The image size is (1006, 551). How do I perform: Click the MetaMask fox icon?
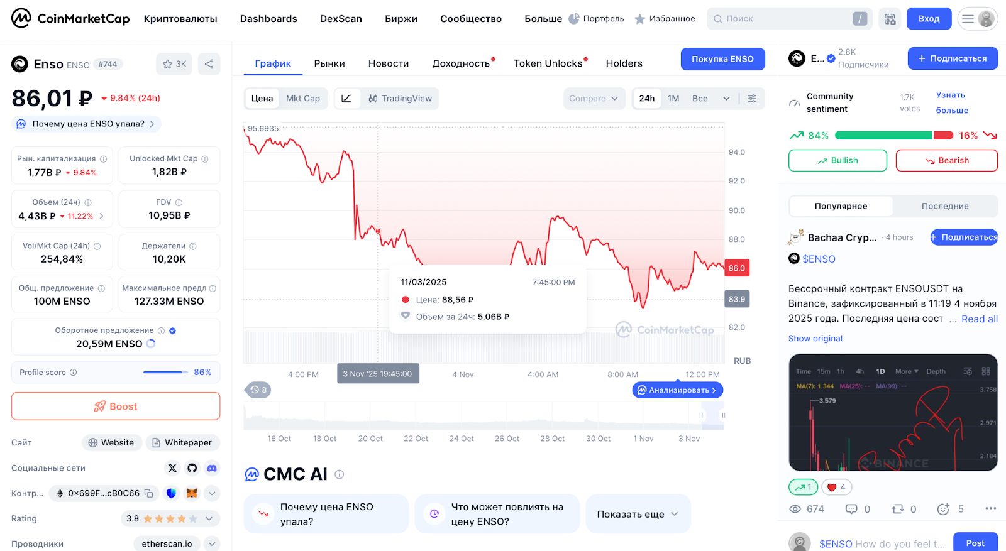pos(192,493)
